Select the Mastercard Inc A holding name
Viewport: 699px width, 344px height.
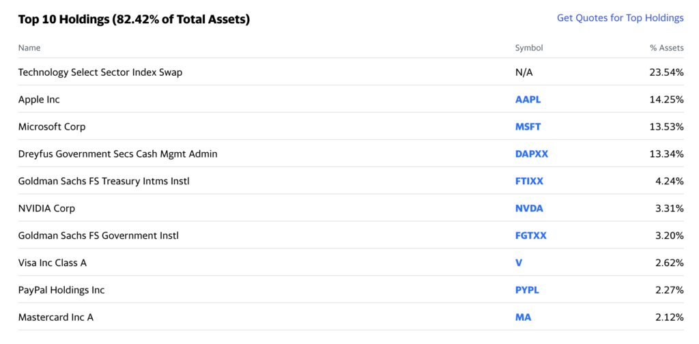(56, 317)
